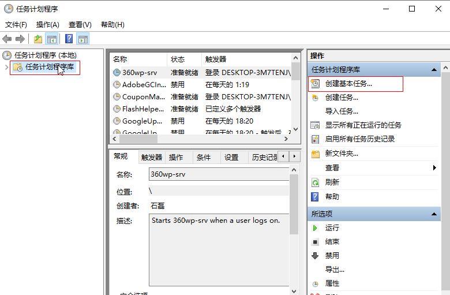Click the 360wp-srv task clock icon
Image resolution: width=450 pixels, height=295 pixels.
(117, 72)
